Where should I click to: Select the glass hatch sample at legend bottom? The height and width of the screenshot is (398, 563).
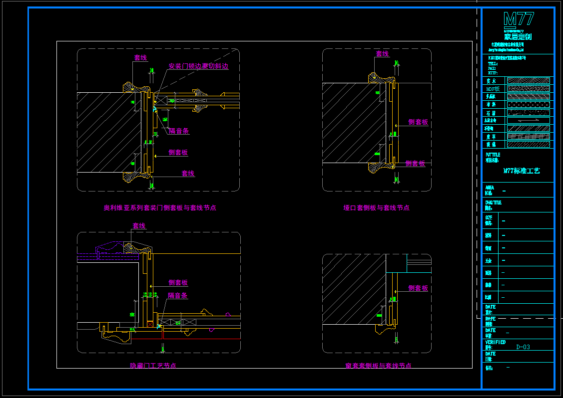pyautogui.click(x=528, y=145)
